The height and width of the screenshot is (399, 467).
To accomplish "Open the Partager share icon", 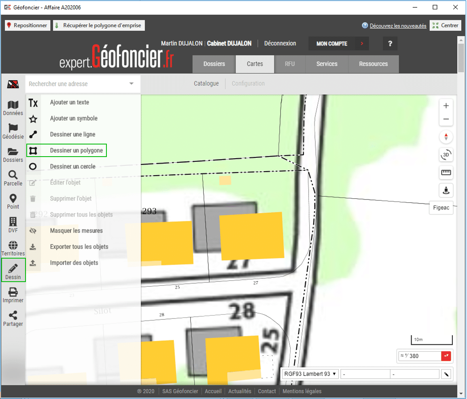I will click(x=13, y=316).
